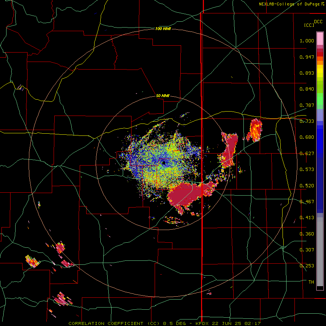Select the 0.467 scale value

pyautogui.click(x=307, y=202)
